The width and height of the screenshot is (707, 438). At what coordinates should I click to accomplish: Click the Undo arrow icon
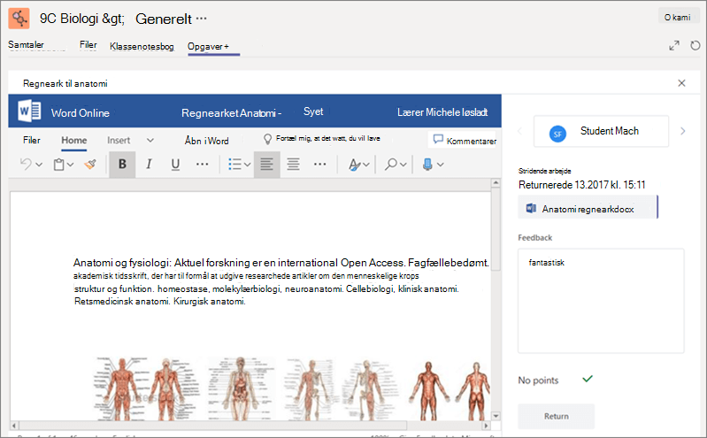[x=26, y=165]
